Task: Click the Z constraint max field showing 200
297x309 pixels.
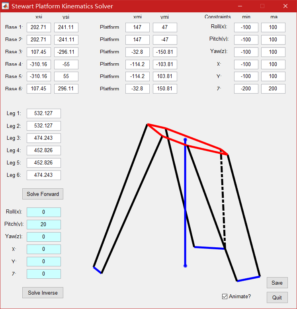Action: [273, 89]
